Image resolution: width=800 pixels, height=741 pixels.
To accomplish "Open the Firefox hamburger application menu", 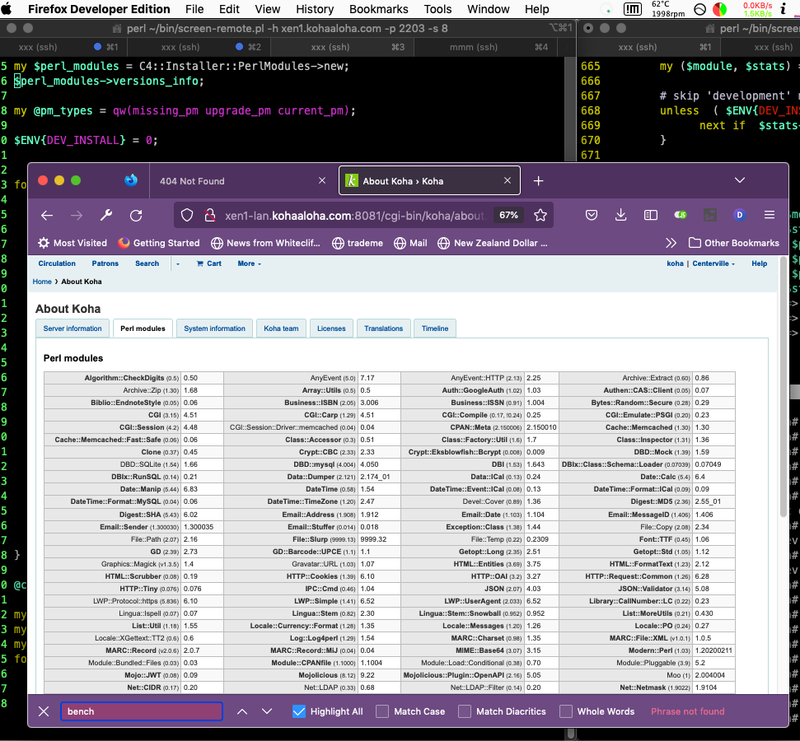I will (770, 215).
